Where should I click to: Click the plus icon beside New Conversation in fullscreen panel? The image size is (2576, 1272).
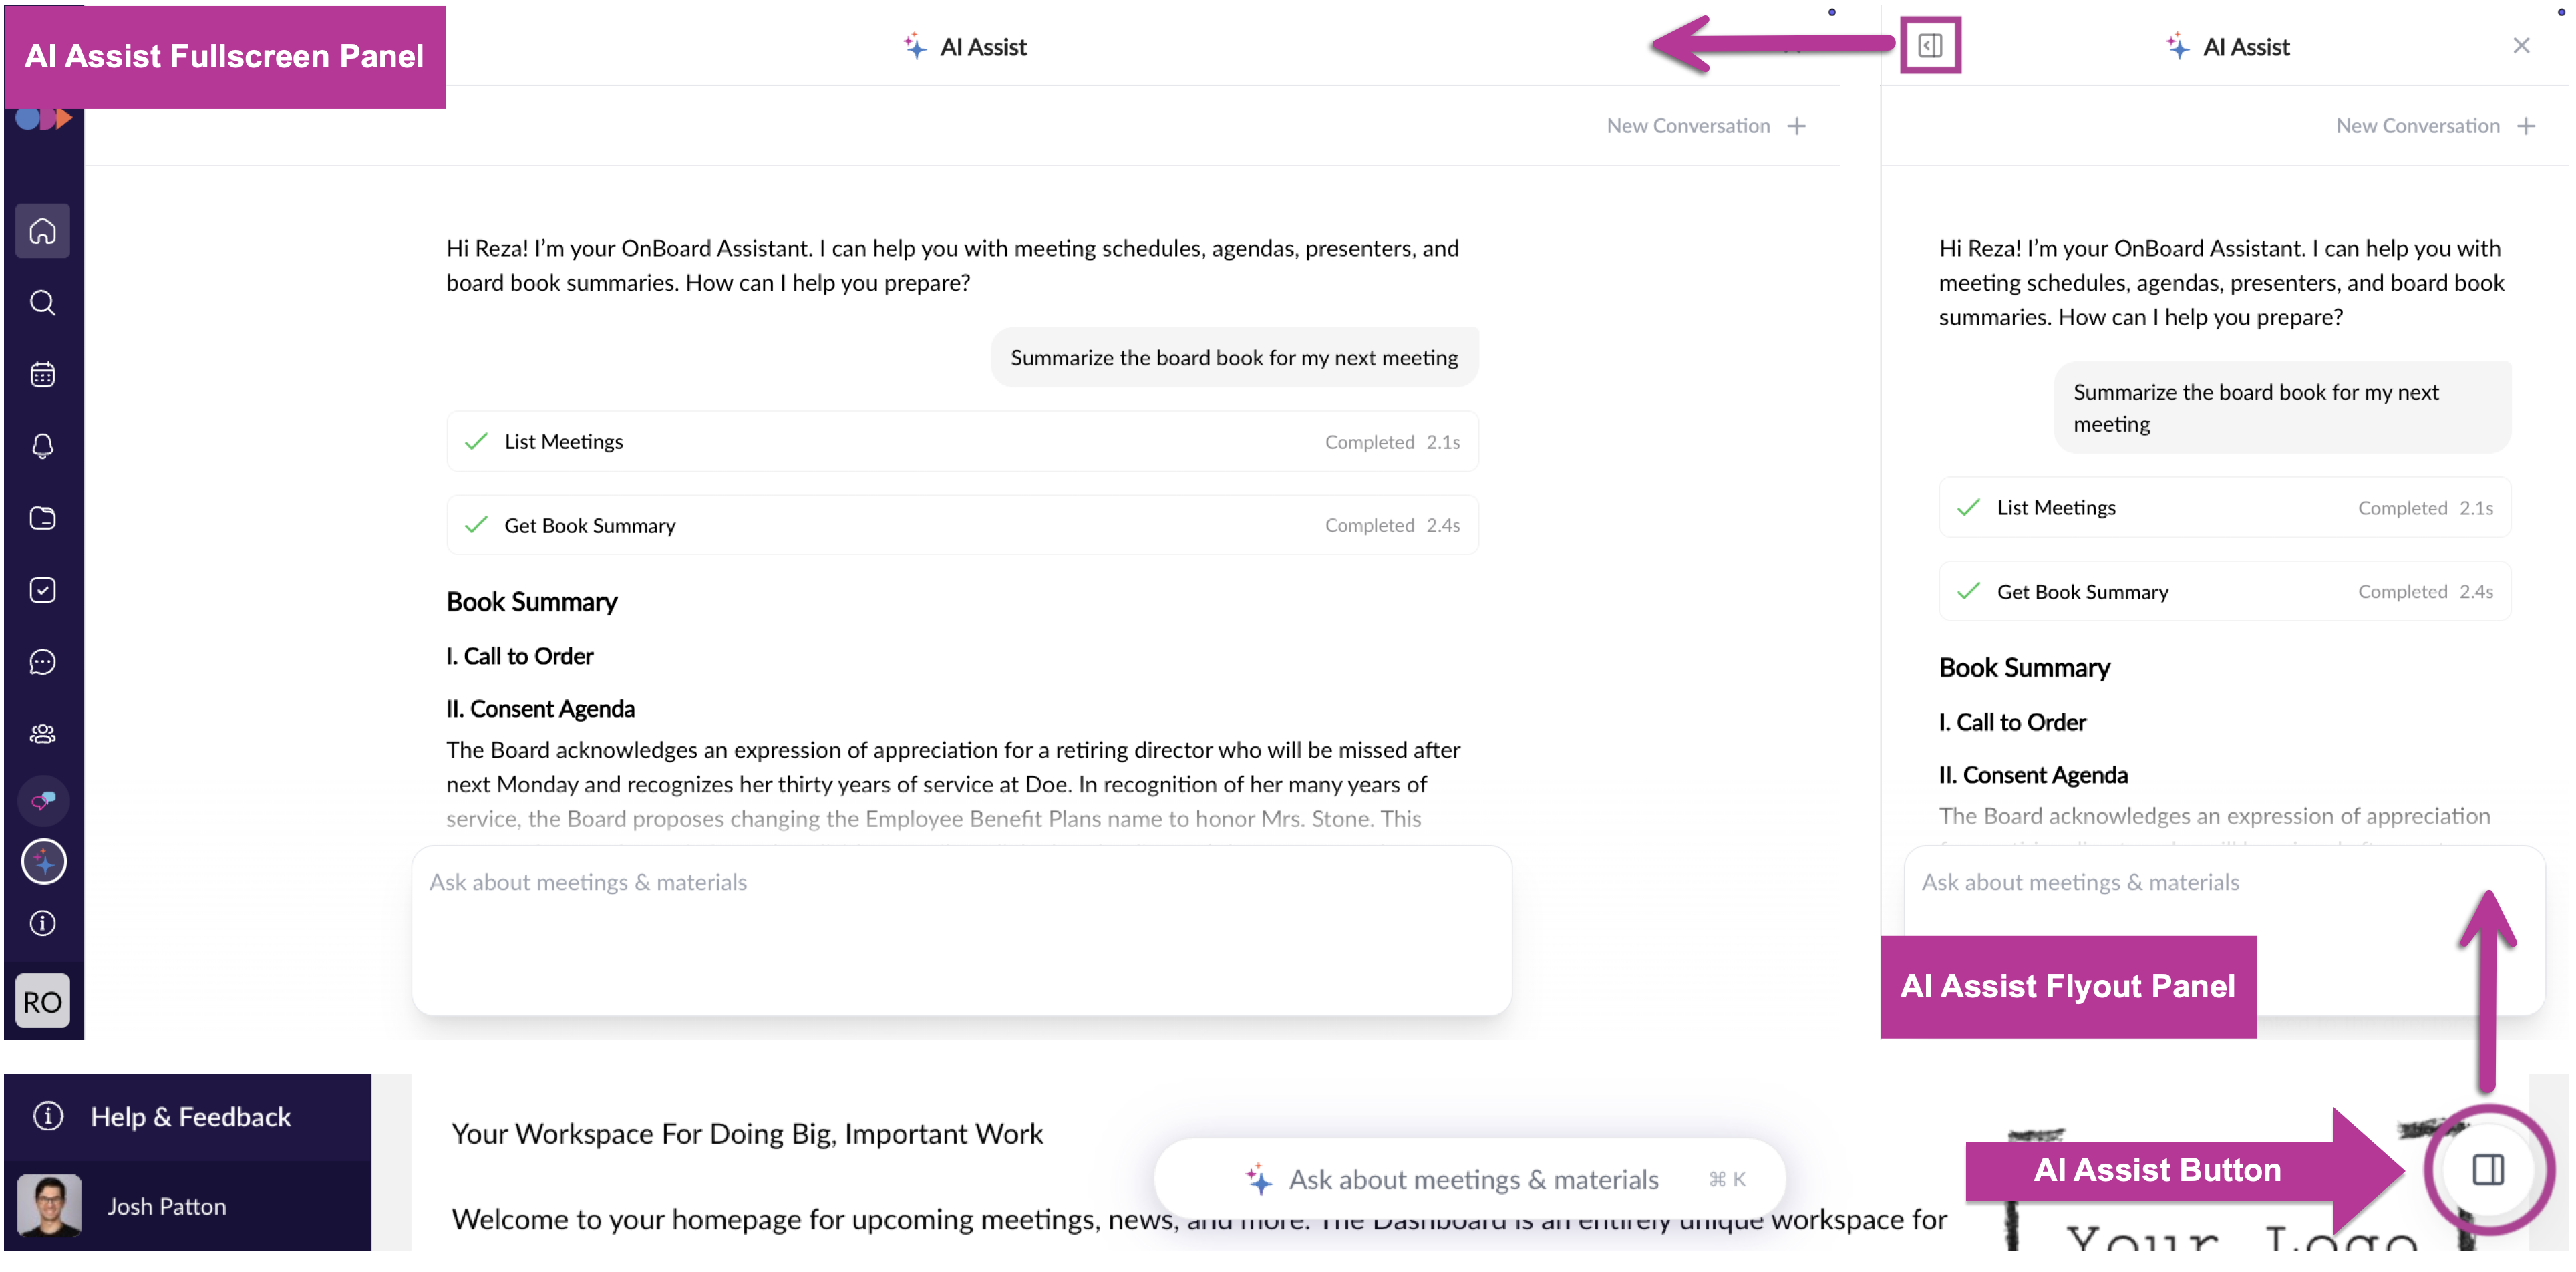(x=1797, y=126)
